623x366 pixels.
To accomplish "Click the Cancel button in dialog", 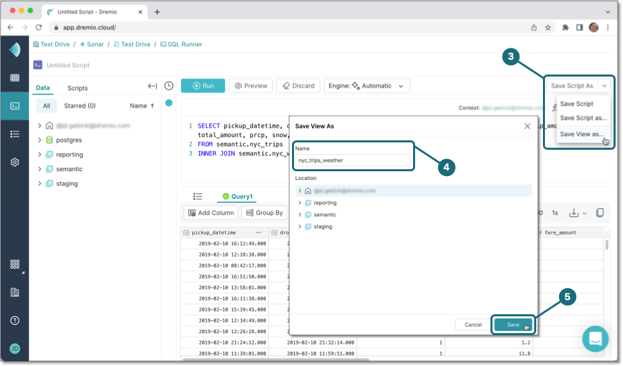I will 473,325.
